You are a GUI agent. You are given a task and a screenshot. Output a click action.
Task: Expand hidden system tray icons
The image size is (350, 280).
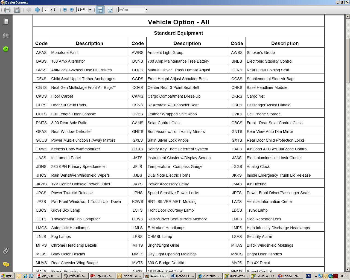[316, 276]
